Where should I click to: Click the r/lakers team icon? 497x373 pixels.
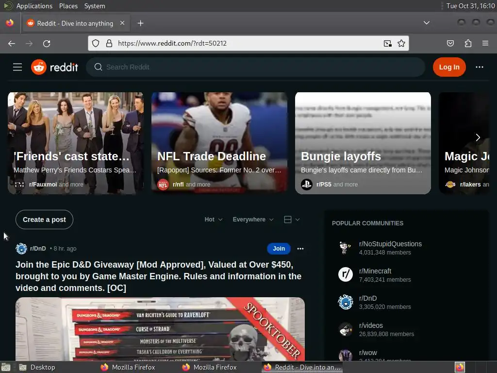point(450,184)
